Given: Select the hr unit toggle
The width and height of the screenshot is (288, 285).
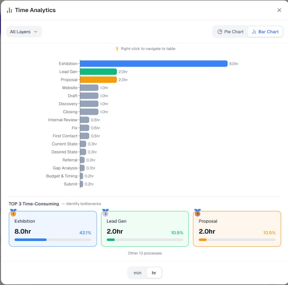Looking at the screenshot, I should (x=154, y=273).
